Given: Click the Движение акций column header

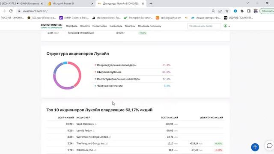Looking at the screenshot, I should pos(211,118).
